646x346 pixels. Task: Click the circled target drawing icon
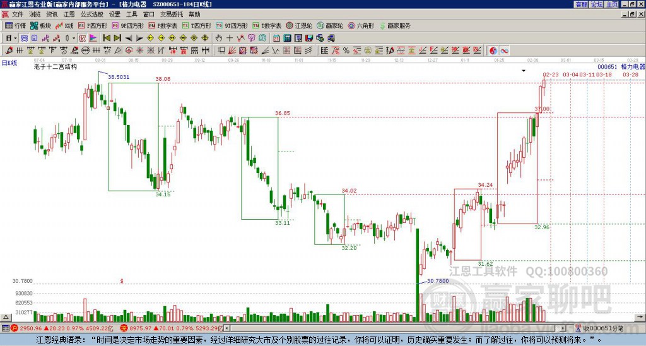(x=129, y=51)
